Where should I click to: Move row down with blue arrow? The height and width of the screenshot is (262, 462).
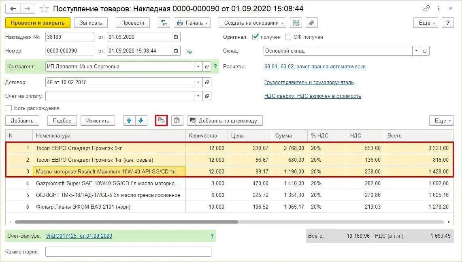[x=141, y=120]
